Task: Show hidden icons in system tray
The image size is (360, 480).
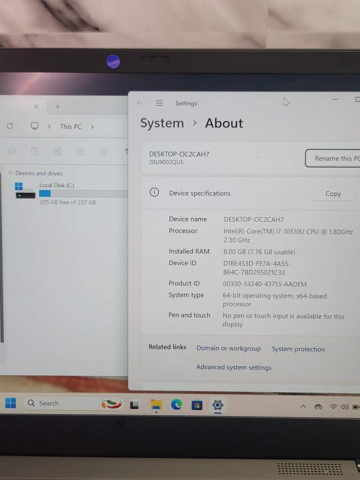Action: click(303, 407)
